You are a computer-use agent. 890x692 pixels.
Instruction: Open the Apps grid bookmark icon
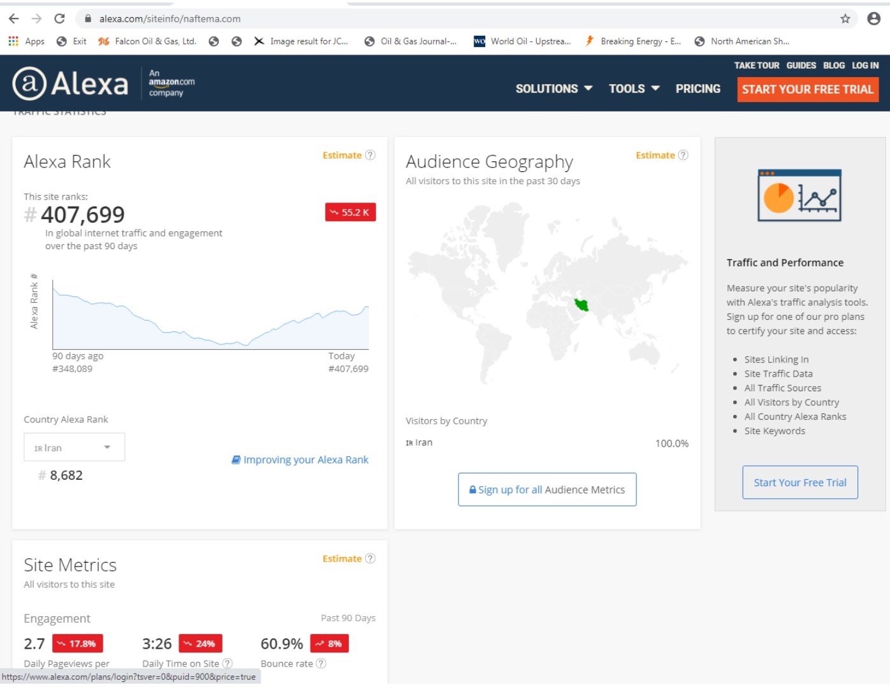13,41
